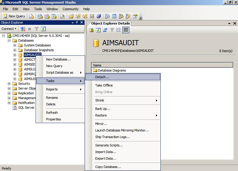The image size is (238, 171).
Task: Open the Script Database as submenu
Action: coord(60,72)
